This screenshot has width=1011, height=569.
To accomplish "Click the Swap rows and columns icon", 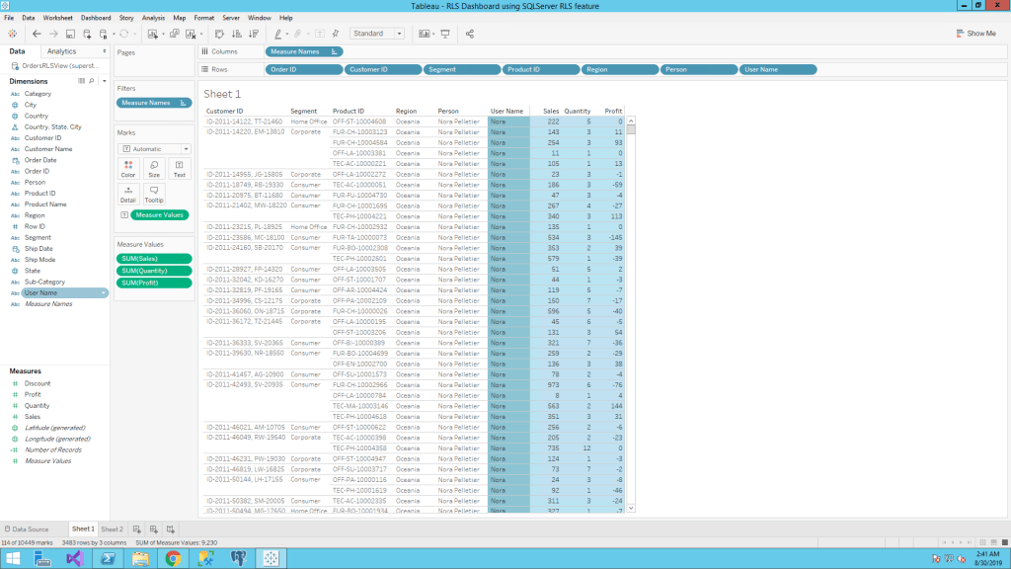I will coord(219,34).
